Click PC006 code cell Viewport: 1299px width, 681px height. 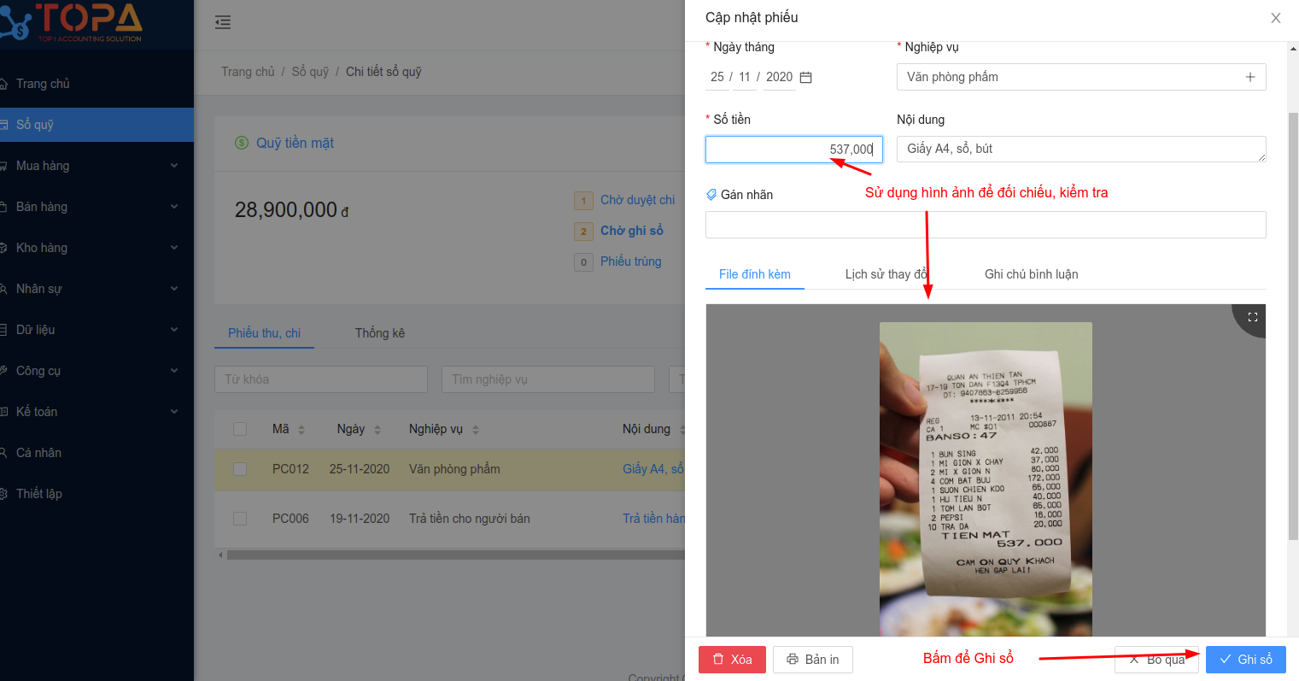point(290,519)
